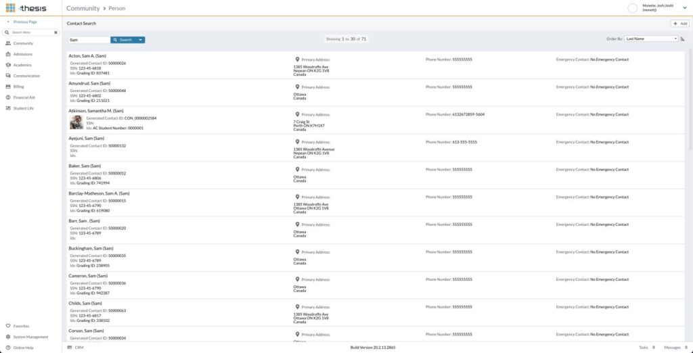This screenshot has width=693, height=353.
Task: Click the Thesis logo icon
Action: coord(10,8)
